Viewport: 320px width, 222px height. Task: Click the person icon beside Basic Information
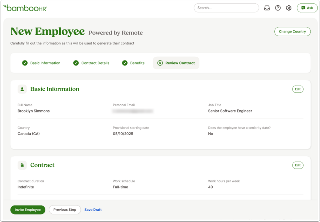[x=22, y=89]
